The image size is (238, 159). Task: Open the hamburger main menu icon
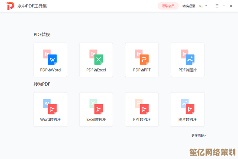tap(217, 6)
